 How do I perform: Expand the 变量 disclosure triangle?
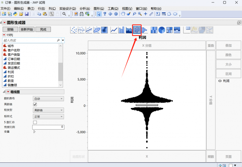click(35, 132)
